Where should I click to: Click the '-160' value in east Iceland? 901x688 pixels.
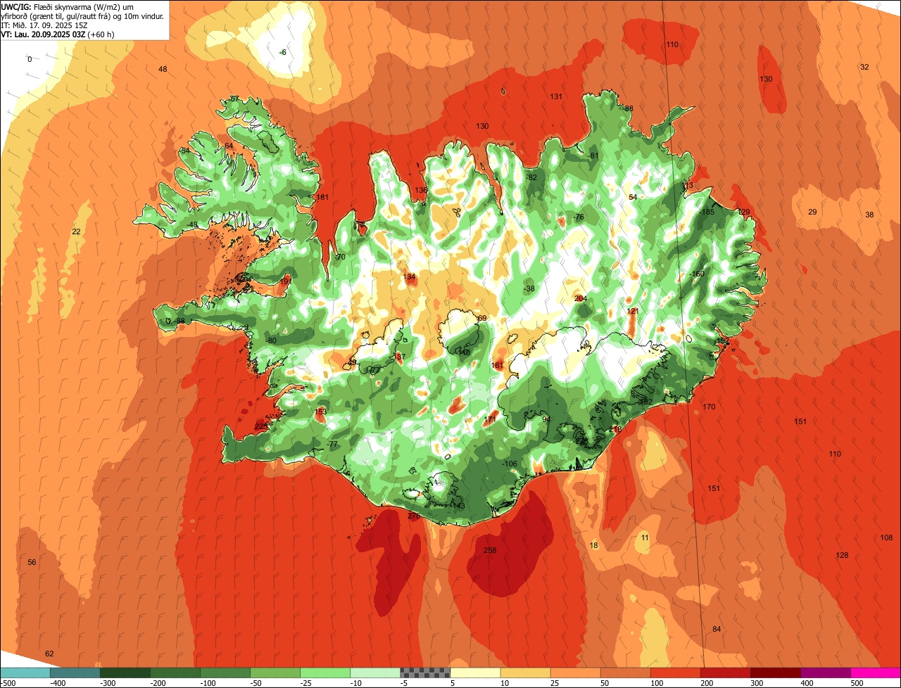[697, 274]
